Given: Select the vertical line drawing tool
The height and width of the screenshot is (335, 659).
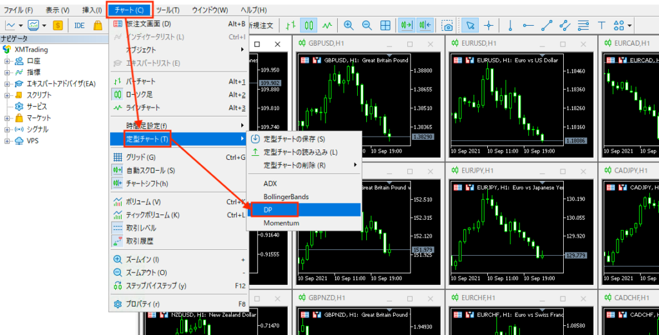Looking at the screenshot, I should pyautogui.click(x=510, y=26).
